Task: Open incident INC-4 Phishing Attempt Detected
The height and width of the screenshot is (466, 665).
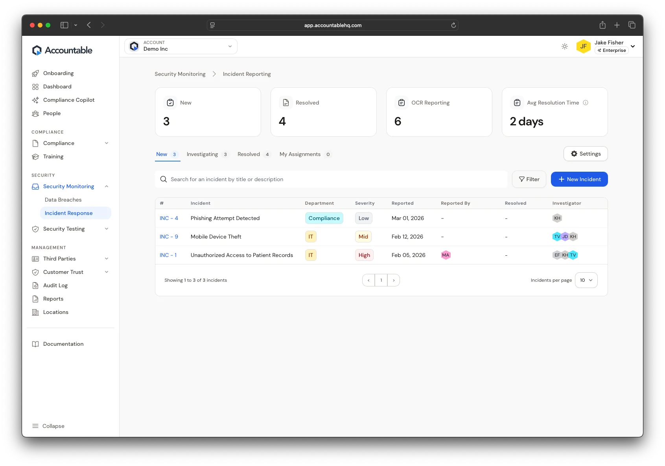Action: (x=169, y=218)
